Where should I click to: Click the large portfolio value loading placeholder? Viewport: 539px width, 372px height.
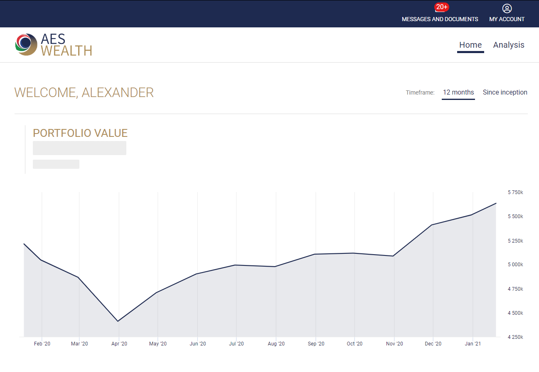79,148
